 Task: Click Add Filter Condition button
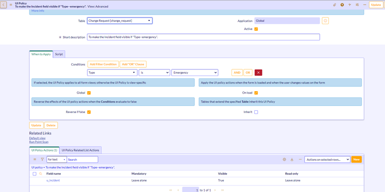103,64
